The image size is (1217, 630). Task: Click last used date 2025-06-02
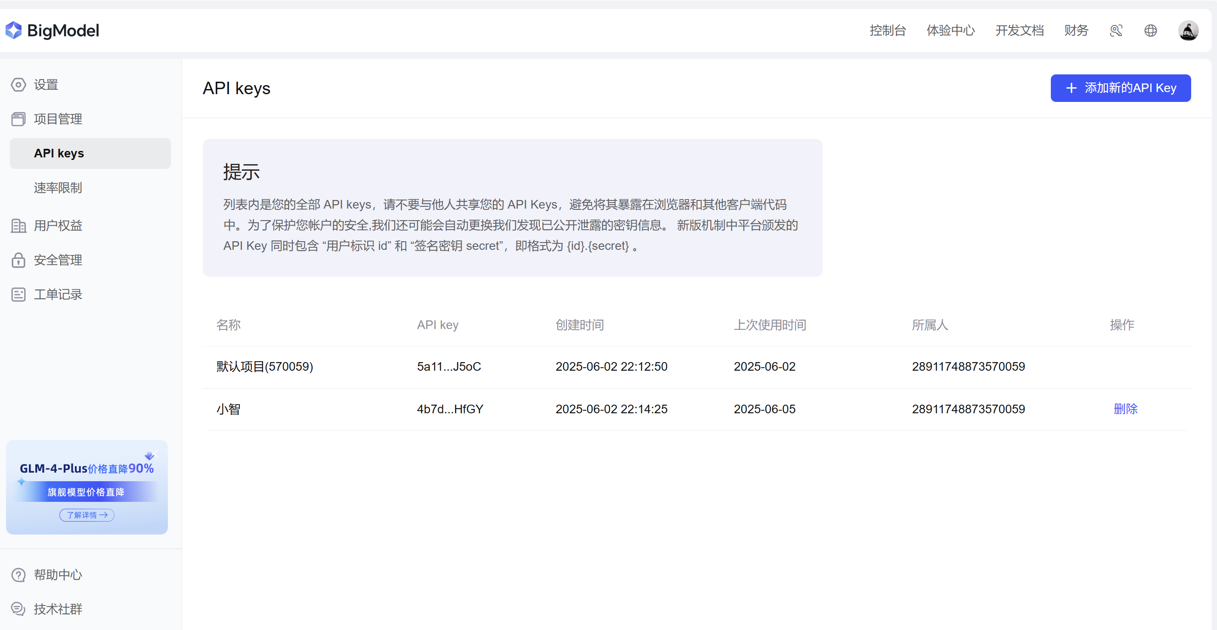coord(765,367)
